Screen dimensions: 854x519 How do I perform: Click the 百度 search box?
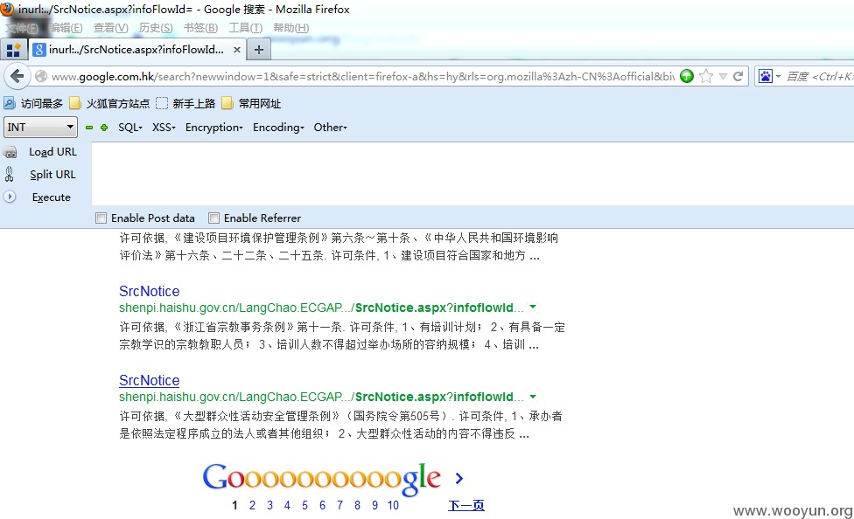pyautogui.click(x=819, y=76)
